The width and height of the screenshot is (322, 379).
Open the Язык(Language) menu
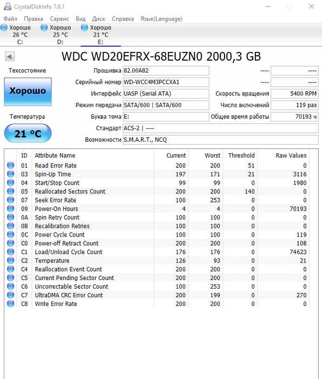click(x=161, y=19)
